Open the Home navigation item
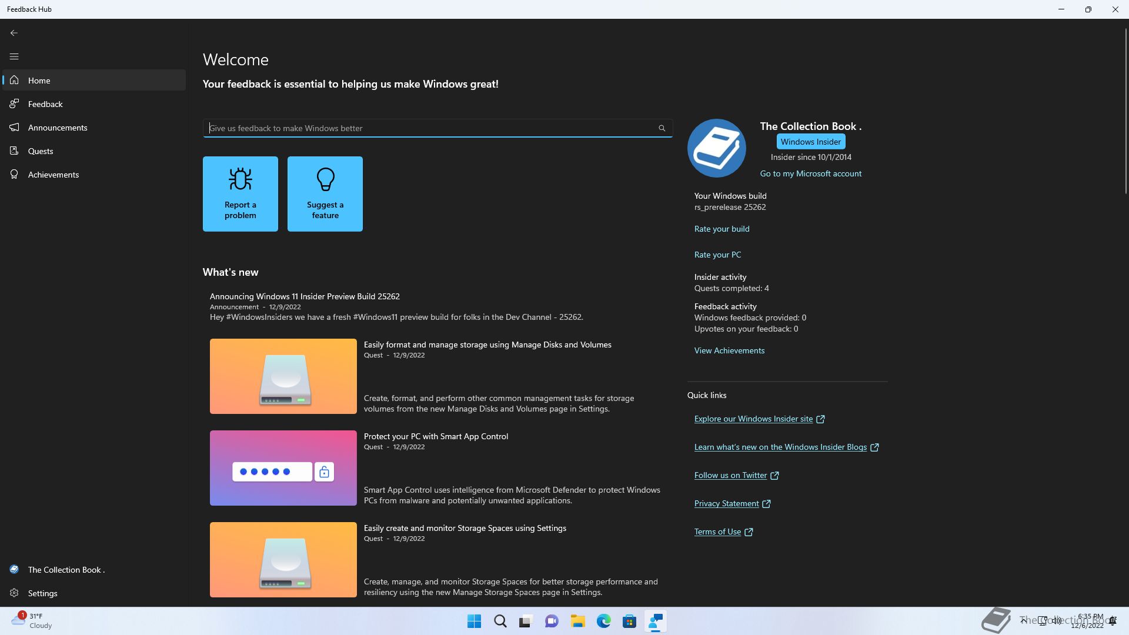This screenshot has width=1129, height=635. pos(94,81)
